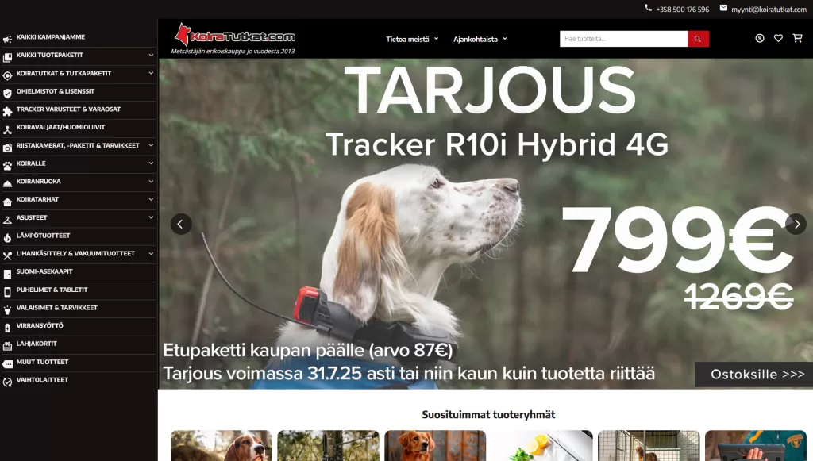Click the gift card icon beside Lahjakortit

(7, 346)
